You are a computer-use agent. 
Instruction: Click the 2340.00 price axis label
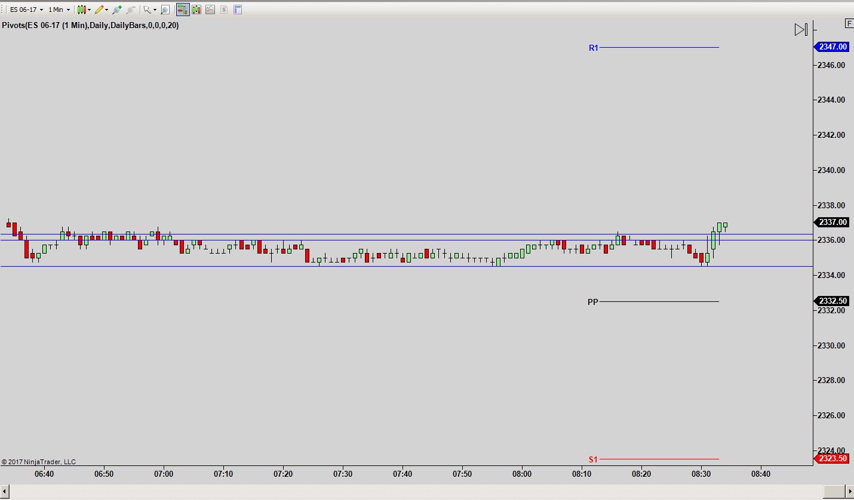(x=832, y=170)
